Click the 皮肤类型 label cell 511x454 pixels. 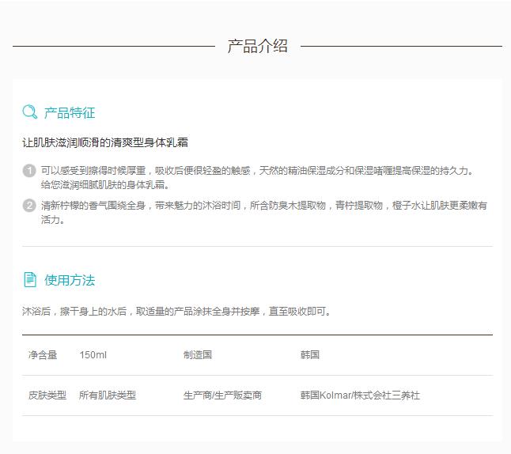pos(47,395)
